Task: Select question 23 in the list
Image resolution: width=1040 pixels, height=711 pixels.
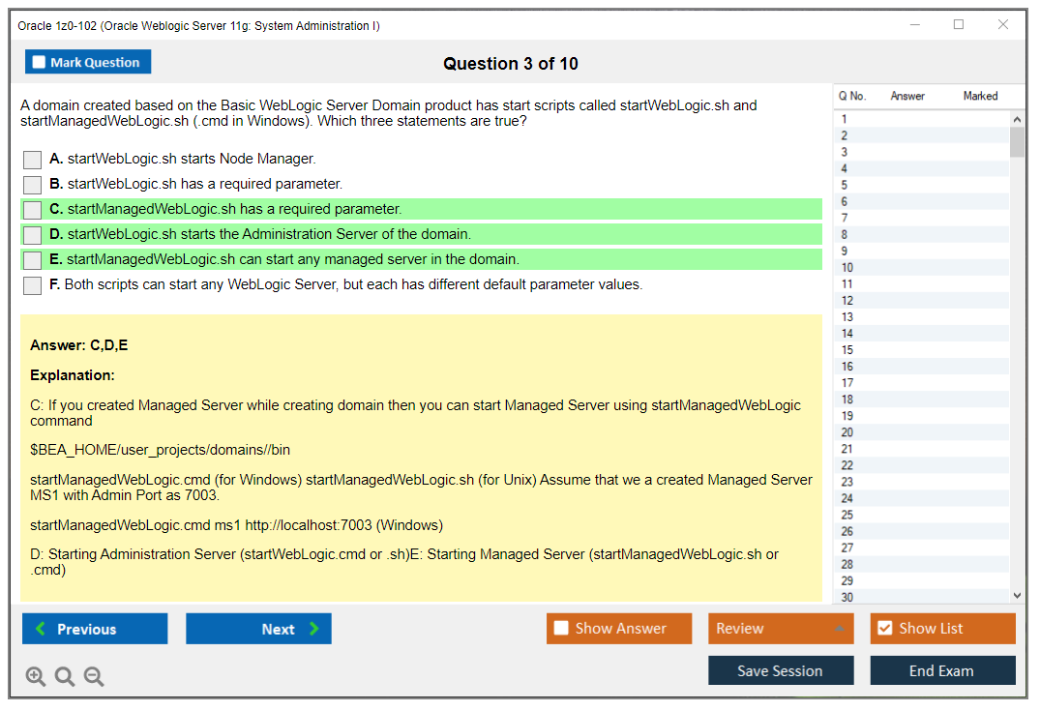Action: point(921,482)
